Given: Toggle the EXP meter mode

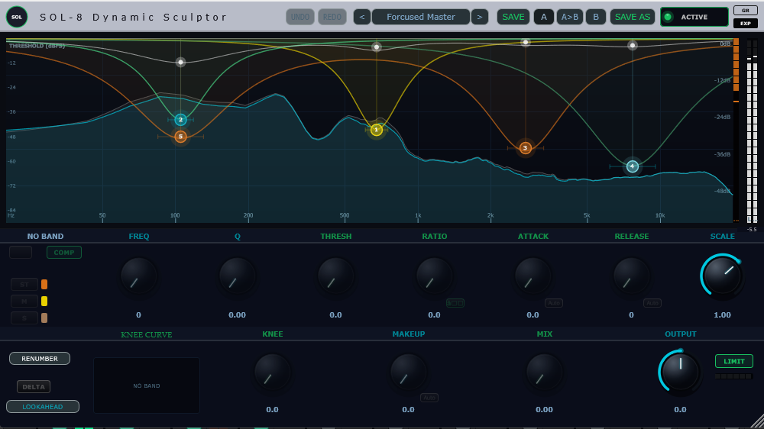Looking at the screenshot, I should 746,24.
